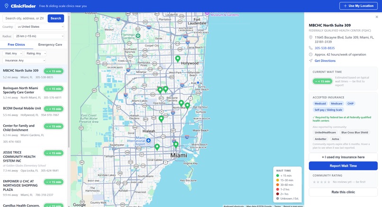The image size is (382, 207).
Task: Switch to the Free Clinics tab
Action: coord(16,45)
